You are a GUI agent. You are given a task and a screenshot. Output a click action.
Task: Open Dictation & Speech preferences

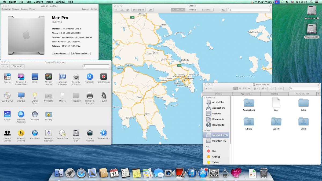click(49, 135)
